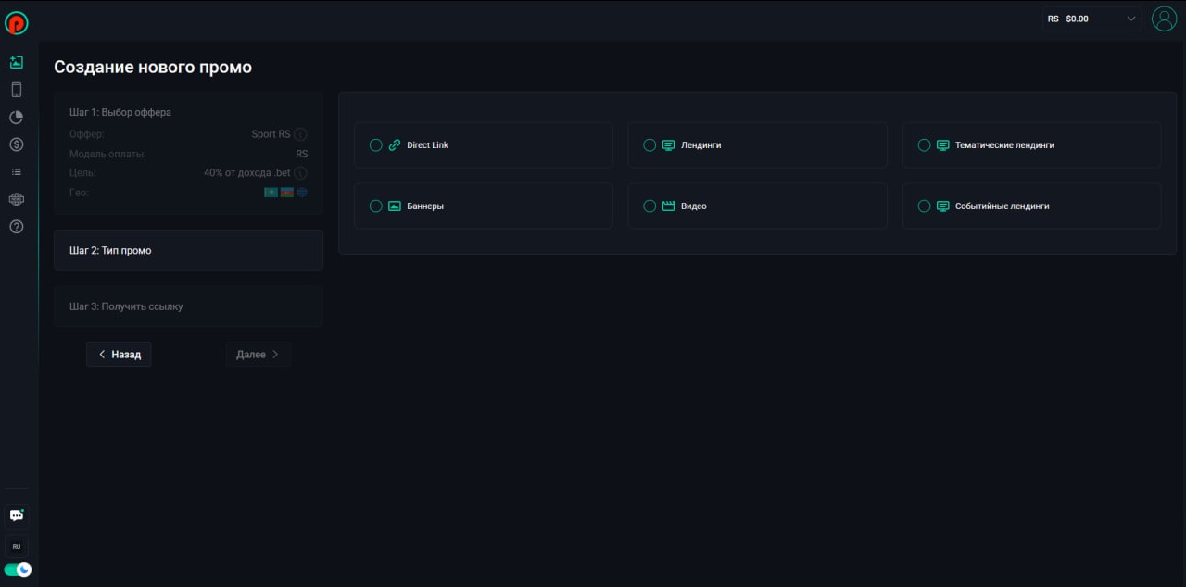The width and height of the screenshot is (1186, 587).
Task: Select the Видео radio option
Action: 650,206
